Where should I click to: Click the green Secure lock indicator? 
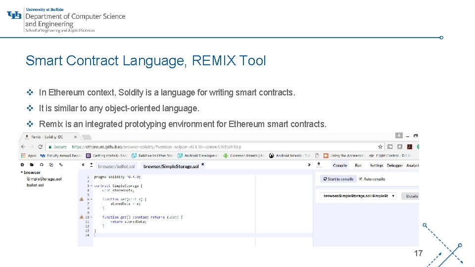[x=57, y=147]
